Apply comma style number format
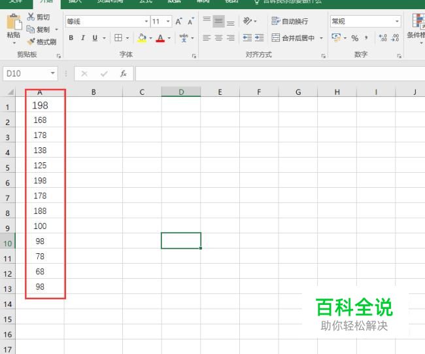Viewport: 425px width, 354px height. tap(366, 38)
